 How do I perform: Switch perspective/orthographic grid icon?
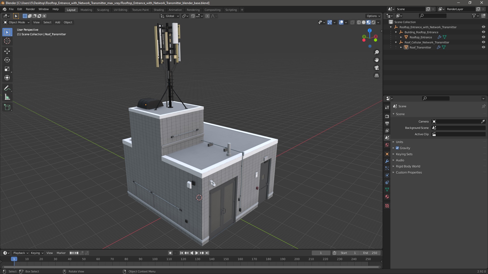(x=377, y=76)
